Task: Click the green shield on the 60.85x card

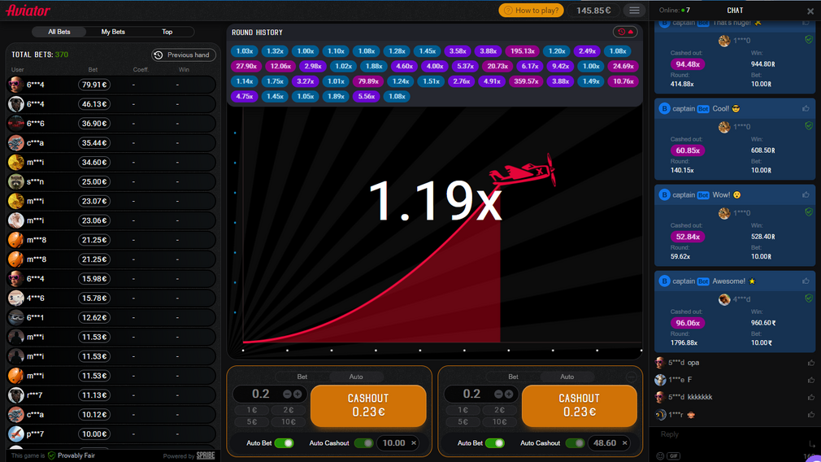Action: point(809,126)
